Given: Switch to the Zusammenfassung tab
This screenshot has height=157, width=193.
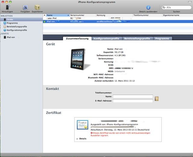Looking at the screenshot, I should point(77,38).
